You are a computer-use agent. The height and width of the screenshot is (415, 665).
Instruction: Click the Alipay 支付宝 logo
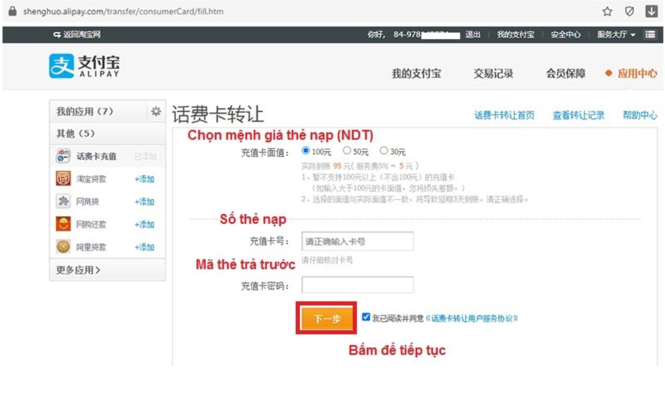pos(84,66)
